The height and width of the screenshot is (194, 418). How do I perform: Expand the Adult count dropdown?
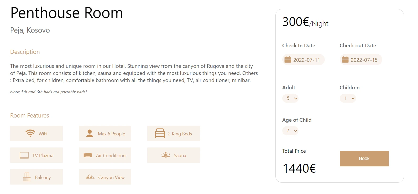290,98
